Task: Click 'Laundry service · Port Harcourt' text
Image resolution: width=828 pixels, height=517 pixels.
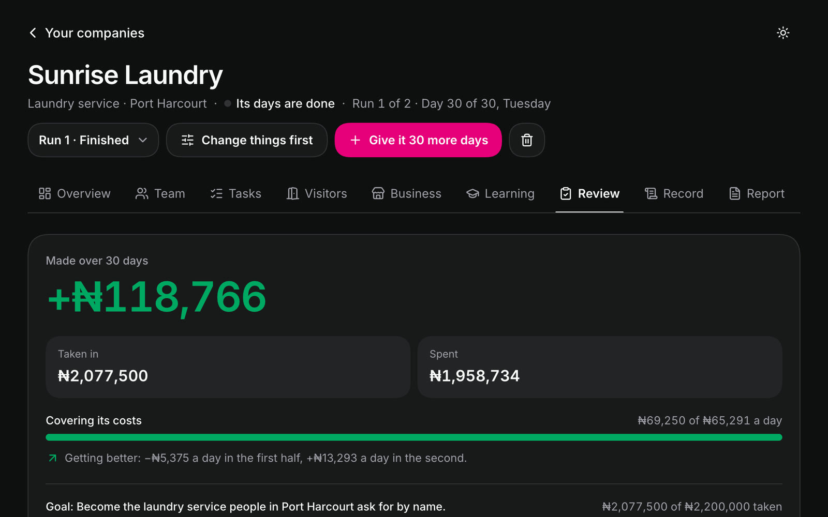Action: 117,103
